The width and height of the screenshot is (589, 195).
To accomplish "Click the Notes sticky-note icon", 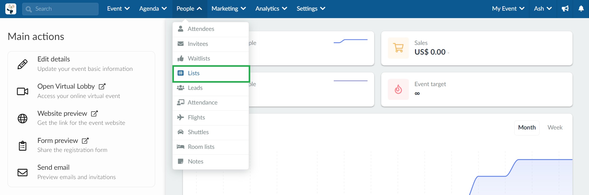I will (x=180, y=161).
